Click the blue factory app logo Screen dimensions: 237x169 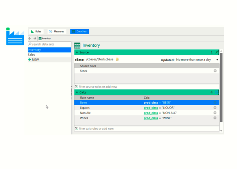point(15,36)
